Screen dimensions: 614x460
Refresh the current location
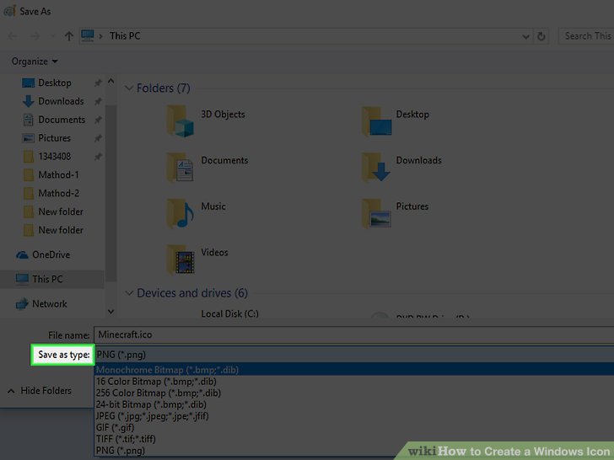click(x=541, y=36)
